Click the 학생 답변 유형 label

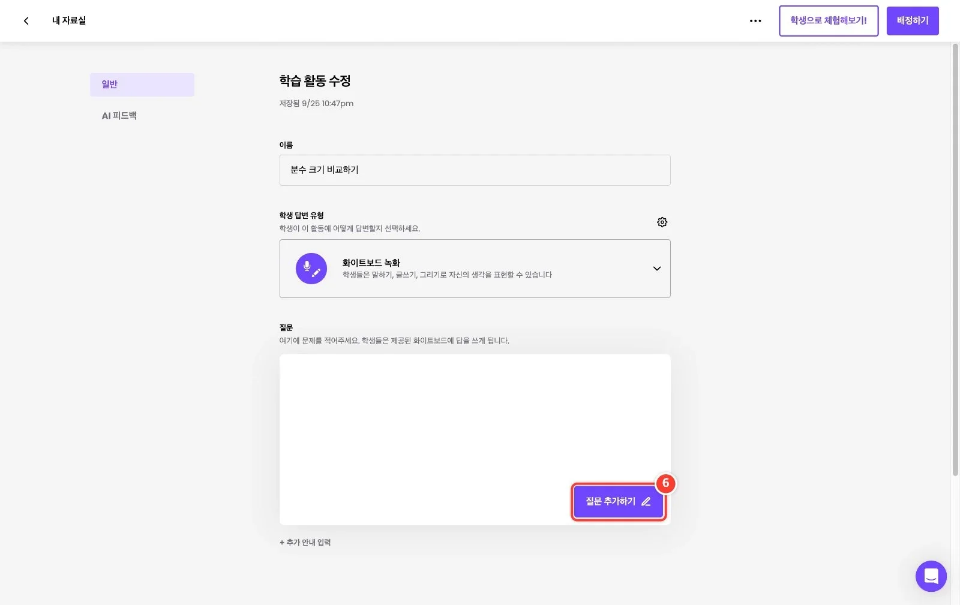coord(301,215)
